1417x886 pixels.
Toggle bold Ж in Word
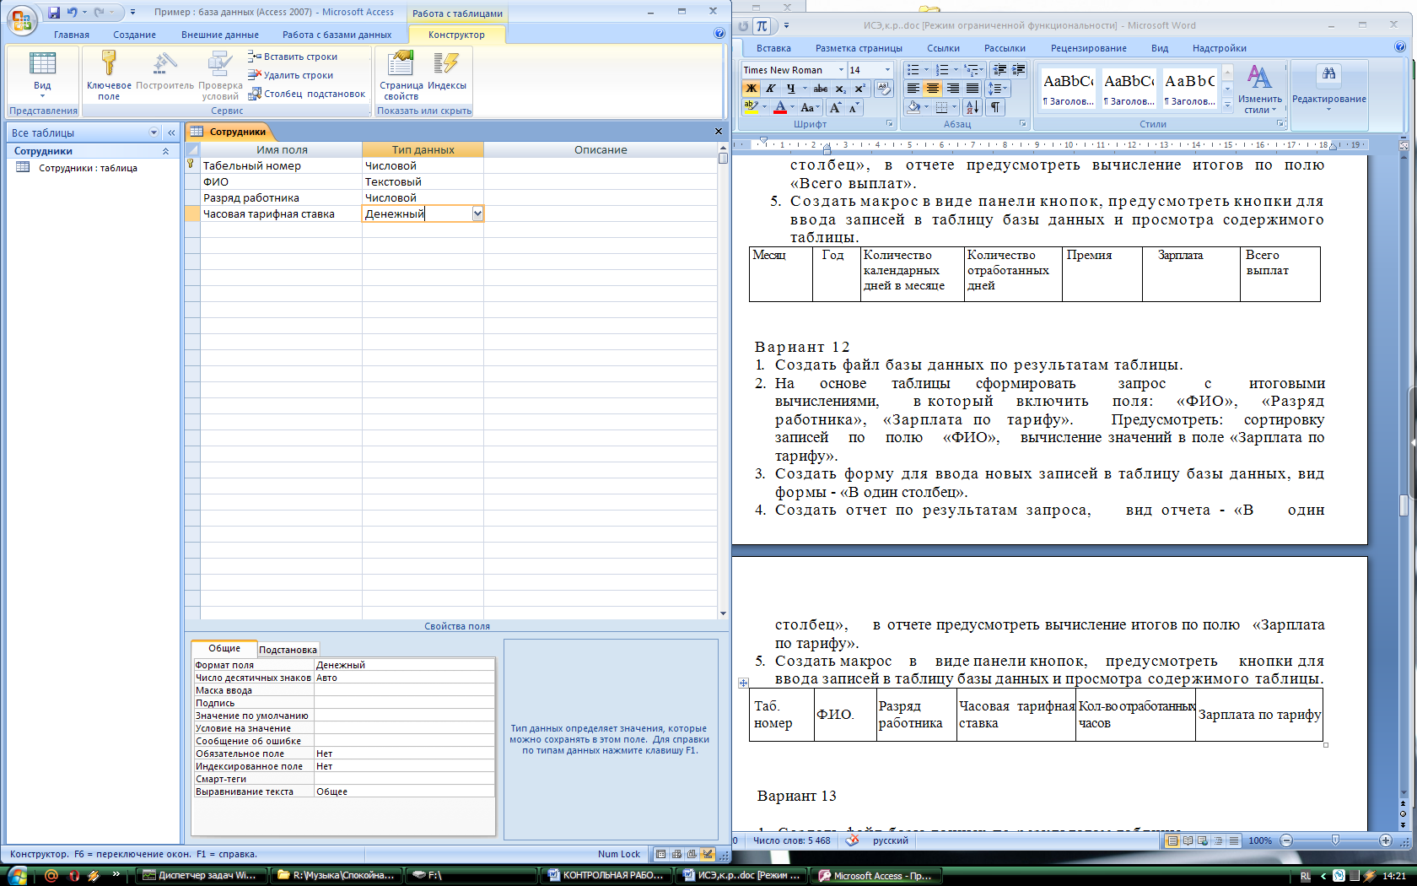751,89
